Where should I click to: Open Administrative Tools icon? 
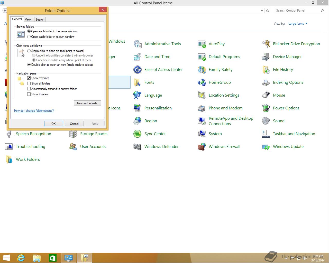tap(138, 44)
